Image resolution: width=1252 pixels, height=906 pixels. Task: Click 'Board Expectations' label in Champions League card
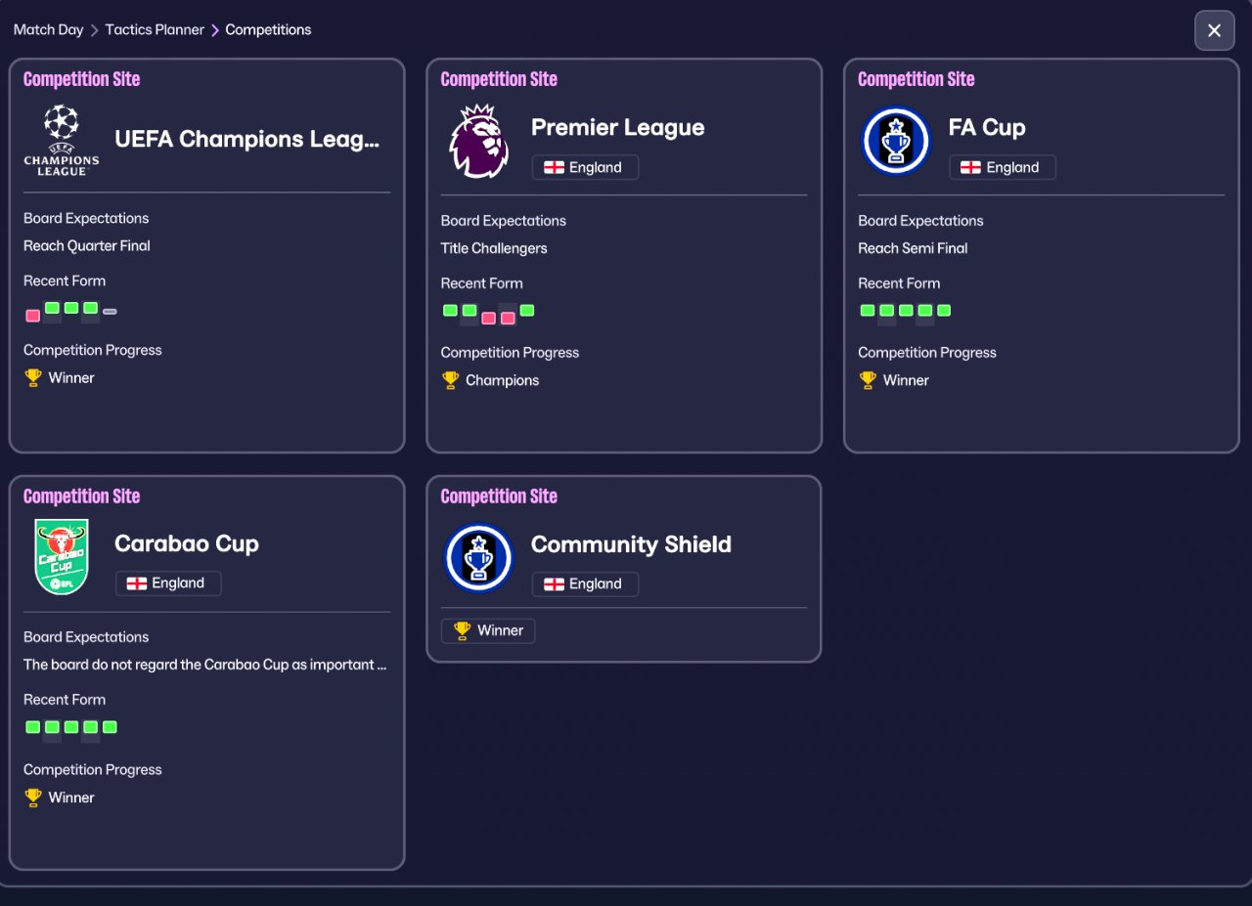tap(86, 218)
